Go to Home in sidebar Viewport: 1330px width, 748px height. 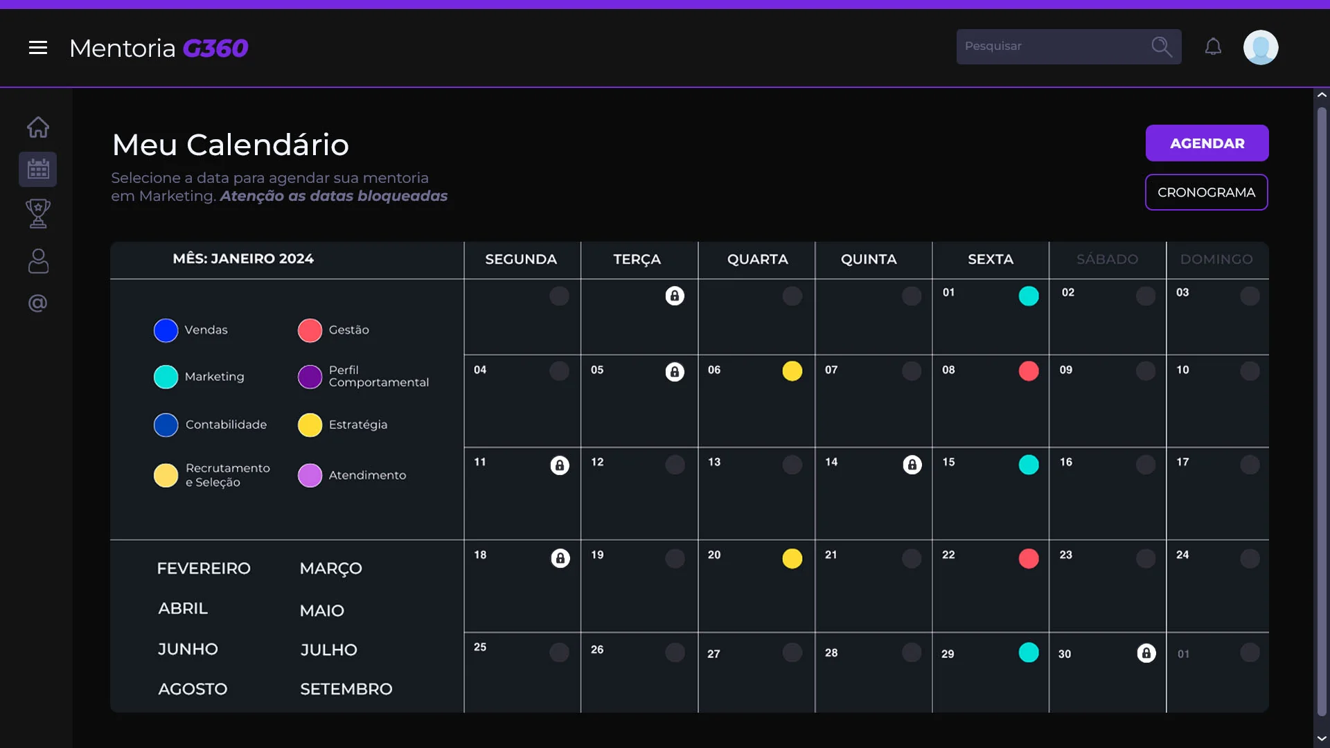38,127
